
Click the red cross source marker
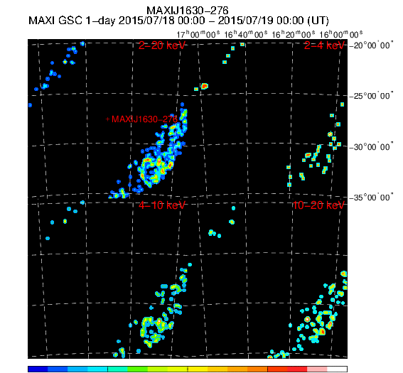pos(108,119)
